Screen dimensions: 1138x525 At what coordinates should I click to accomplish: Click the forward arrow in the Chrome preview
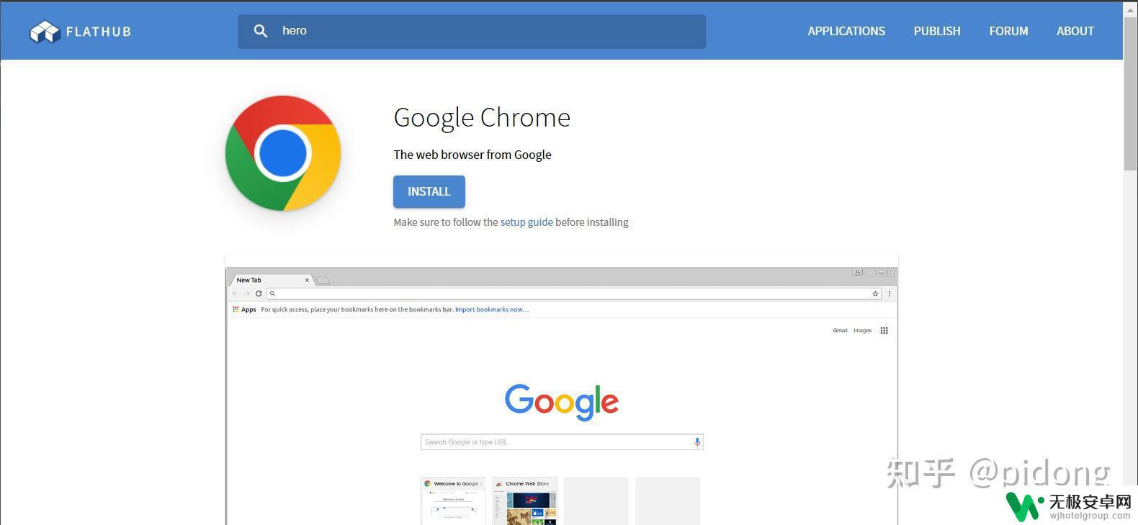click(247, 293)
